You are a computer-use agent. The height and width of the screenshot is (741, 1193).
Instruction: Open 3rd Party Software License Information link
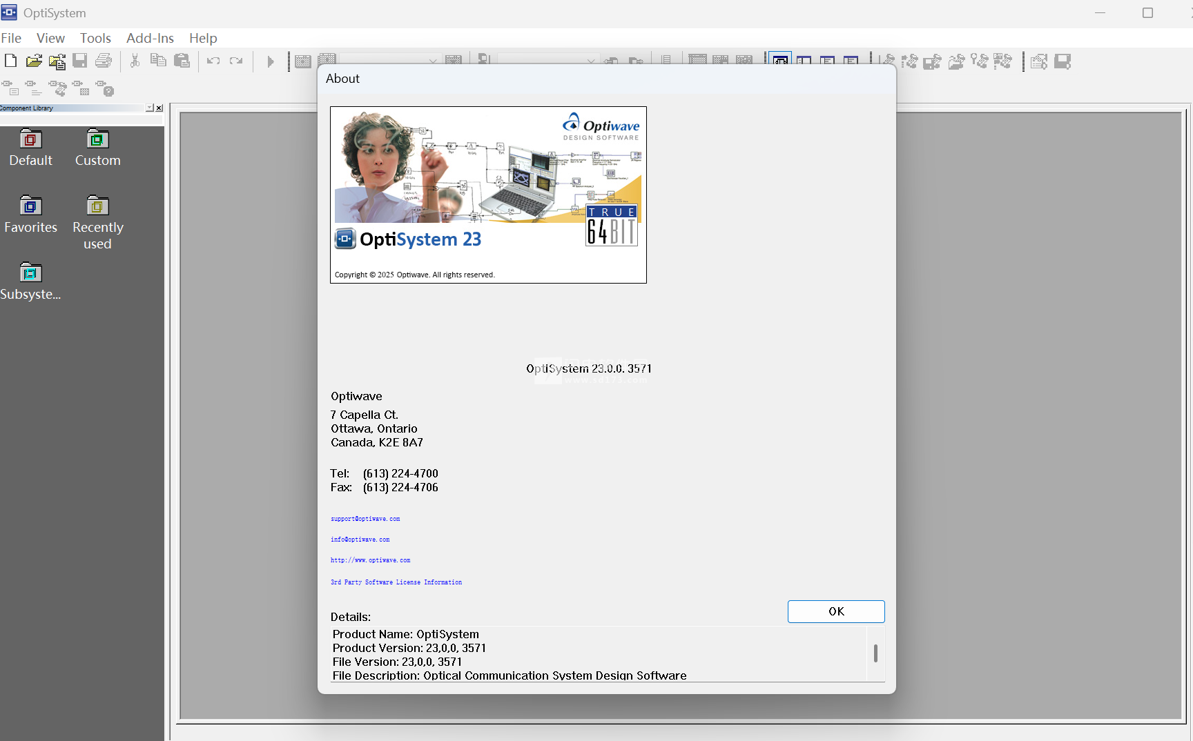(x=396, y=582)
